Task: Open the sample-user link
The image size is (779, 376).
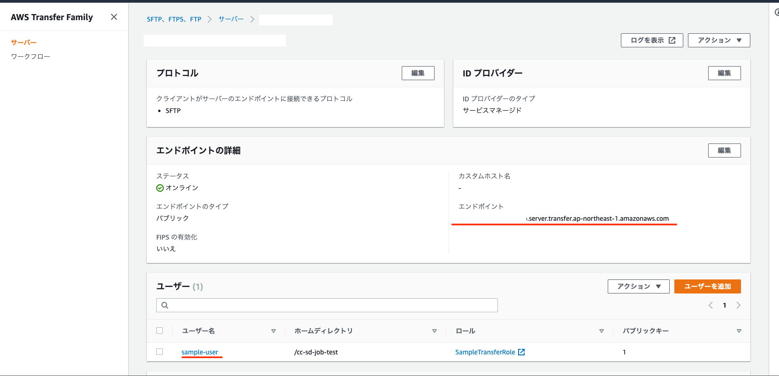Action: (x=200, y=352)
